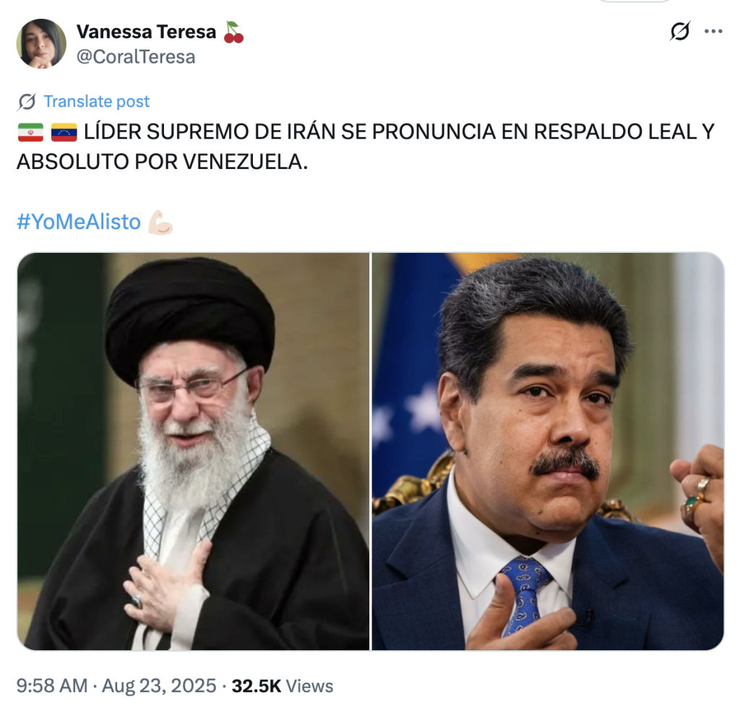This screenshot has height=716, width=740.
Task: Click the Iran flag emoji
Action: pos(30,132)
